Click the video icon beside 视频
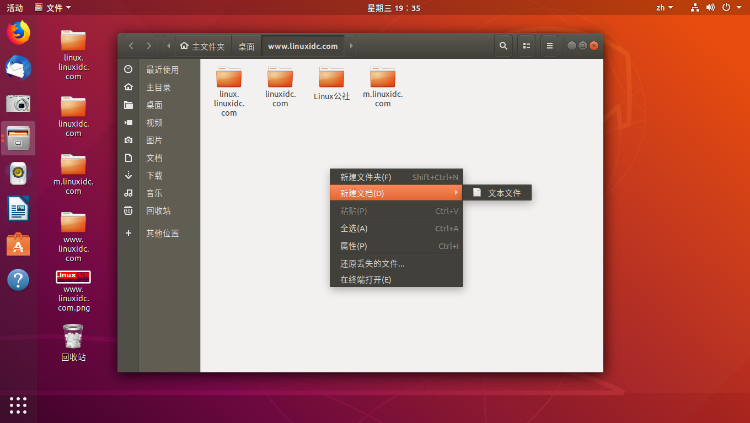The image size is (750, 423). (x=128, y=122)
